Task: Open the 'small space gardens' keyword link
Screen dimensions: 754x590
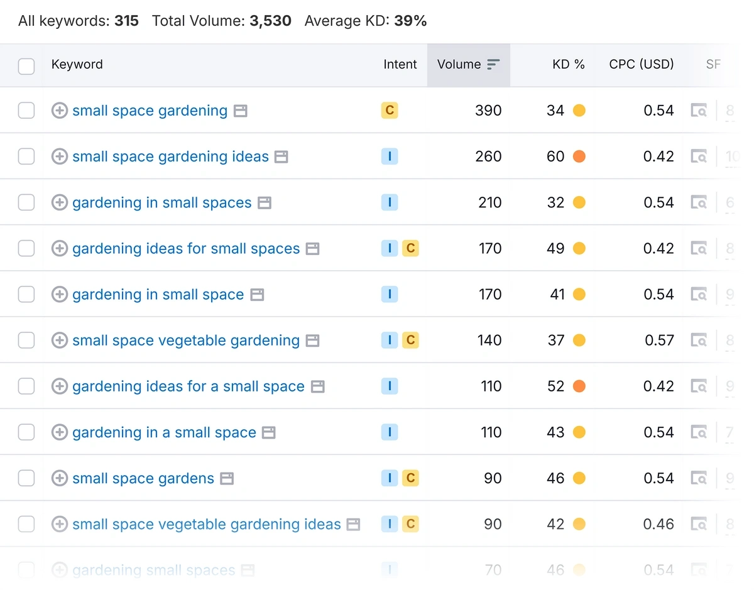Action: [143, 478]
